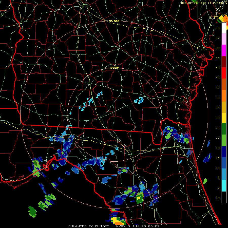Click the dark green 26-30 kft swatch
The height and width of the screenshot is (228, 228).
[x=224, y=129]
